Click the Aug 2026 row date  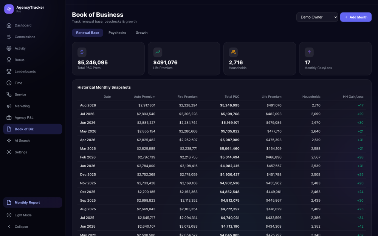click(x=88, y=105)
